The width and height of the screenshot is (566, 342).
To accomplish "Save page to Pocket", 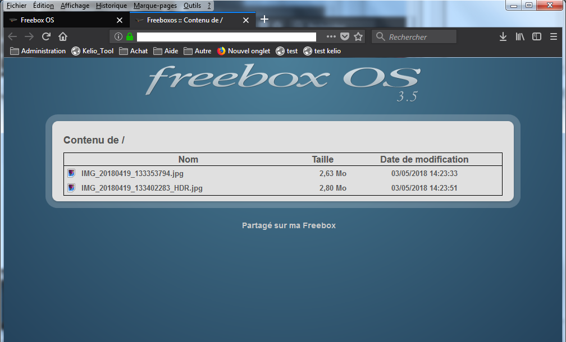I will tap(345, 36).
